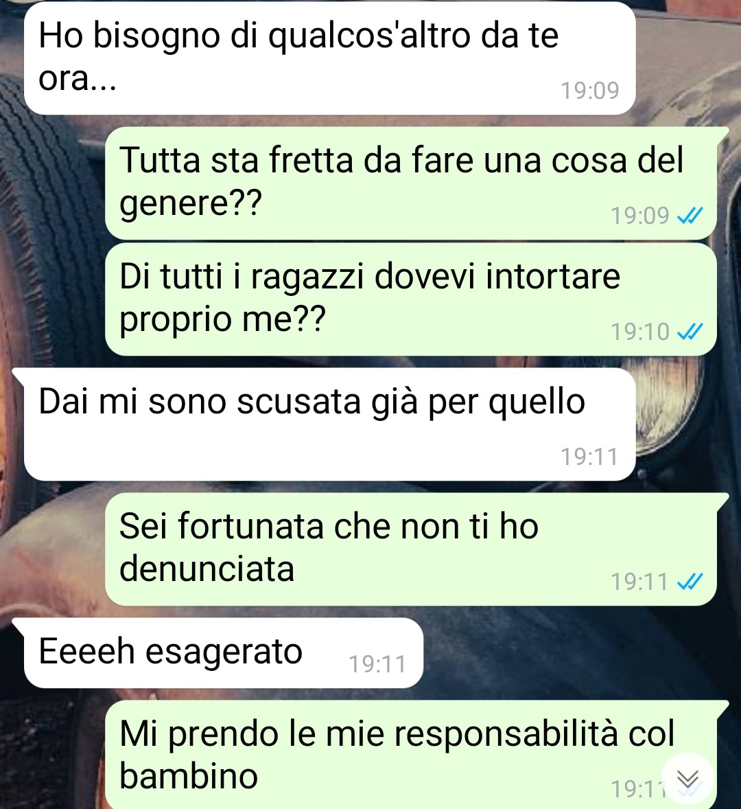741x809 pixels.
Task: Tap blue read checkmarks on 'Tutta sta fretta' message
Action: [x=690, y=215]
